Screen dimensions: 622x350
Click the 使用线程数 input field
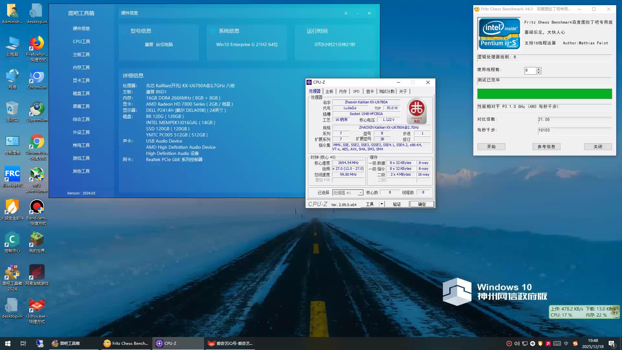click(530, 70)
